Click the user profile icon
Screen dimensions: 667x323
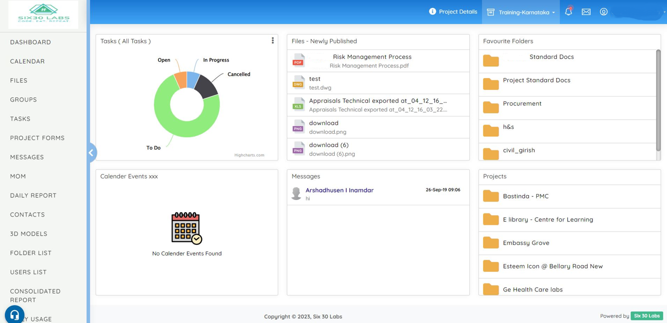pos(603,11)
